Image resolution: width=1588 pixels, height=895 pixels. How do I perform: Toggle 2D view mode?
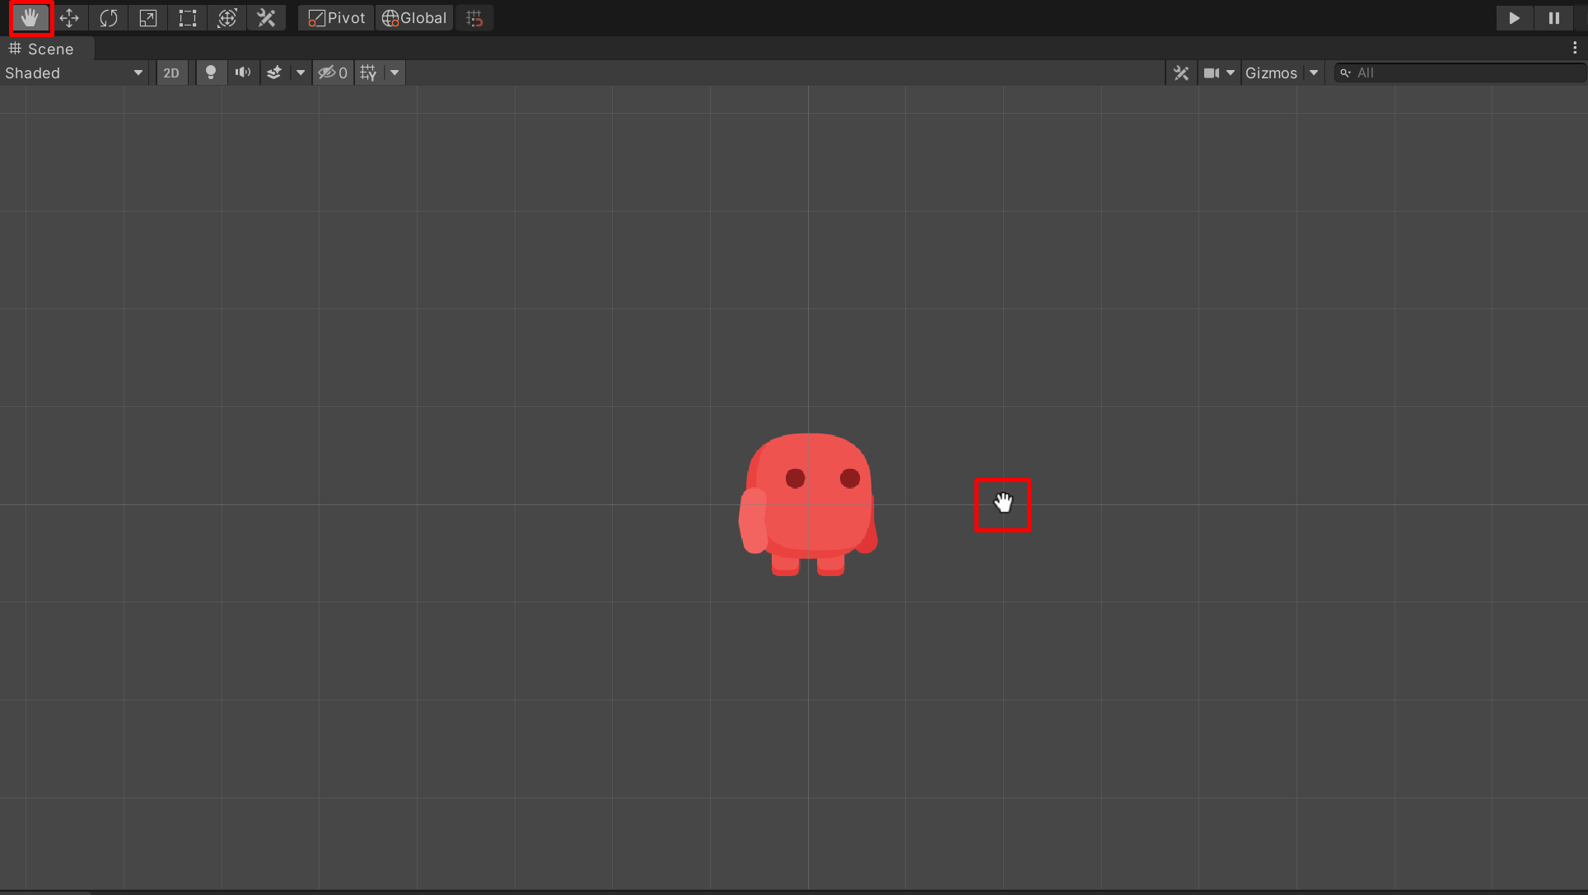(x=171, y=73)
